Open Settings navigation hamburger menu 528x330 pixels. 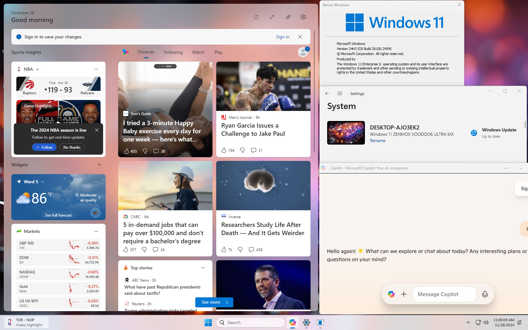click(340, 93)
